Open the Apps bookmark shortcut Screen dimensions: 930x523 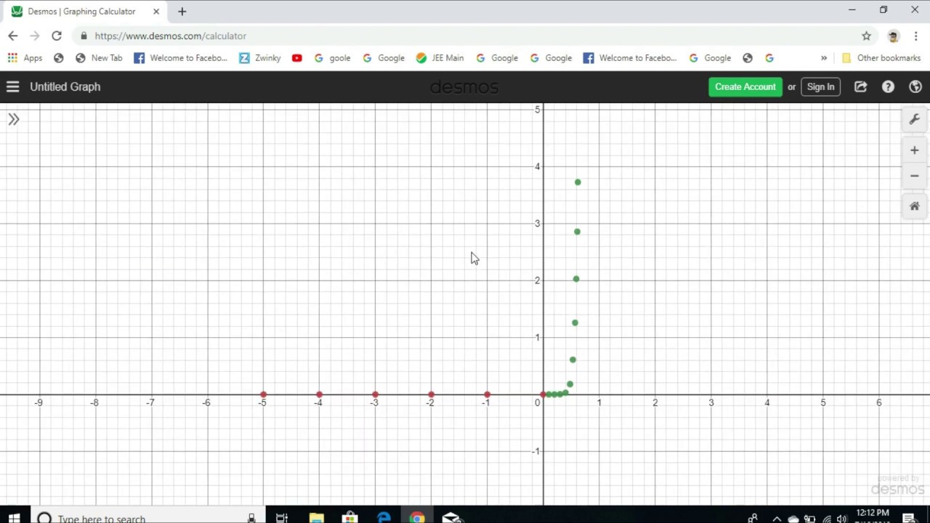coord(25,58)
